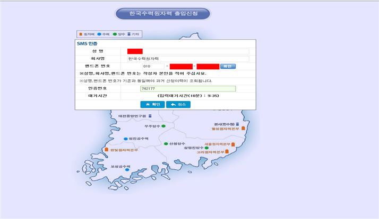
Task: Click the 한빛원자력본부 orange plant icon
Action: tap(106, 150)
